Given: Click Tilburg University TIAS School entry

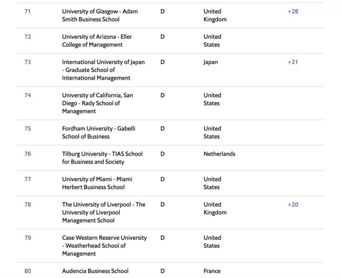Looking at the screenshot, I should pyautogui.click(x=102, y=158).
